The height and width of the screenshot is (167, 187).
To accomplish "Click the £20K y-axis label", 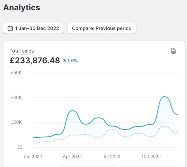I will click(x=16, y=122).
